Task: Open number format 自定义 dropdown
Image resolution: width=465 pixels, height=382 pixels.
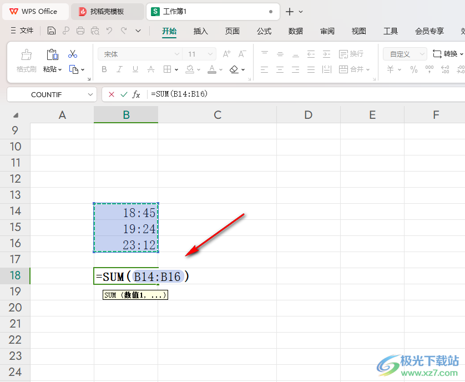Action: 422,54
